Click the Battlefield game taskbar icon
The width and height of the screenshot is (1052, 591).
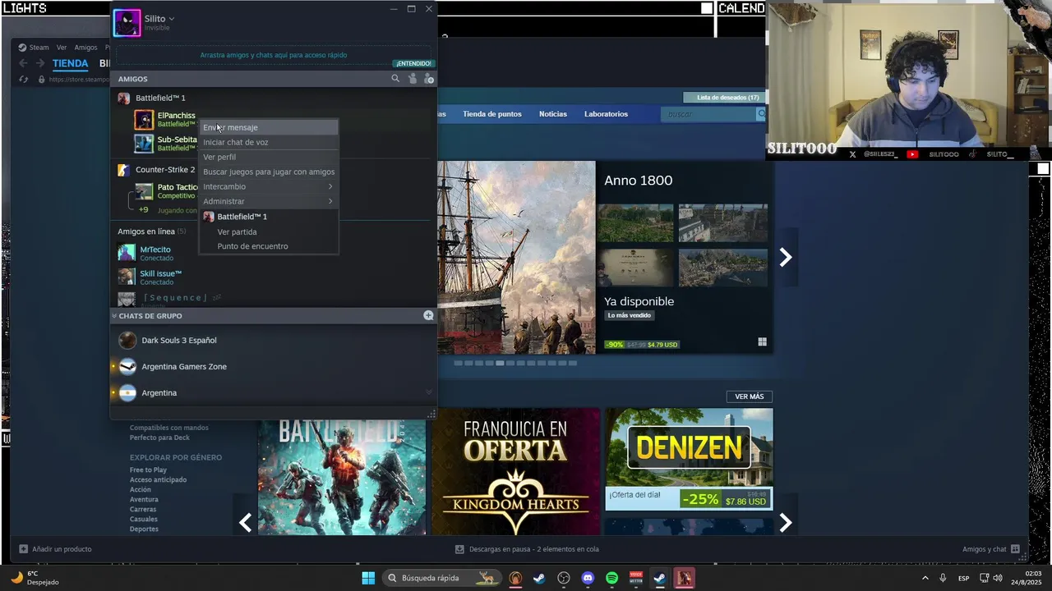(x=685, y=578)
